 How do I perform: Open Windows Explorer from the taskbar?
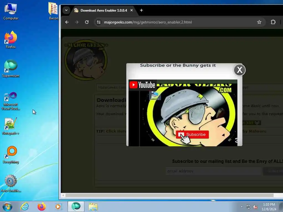coord(93,207)
